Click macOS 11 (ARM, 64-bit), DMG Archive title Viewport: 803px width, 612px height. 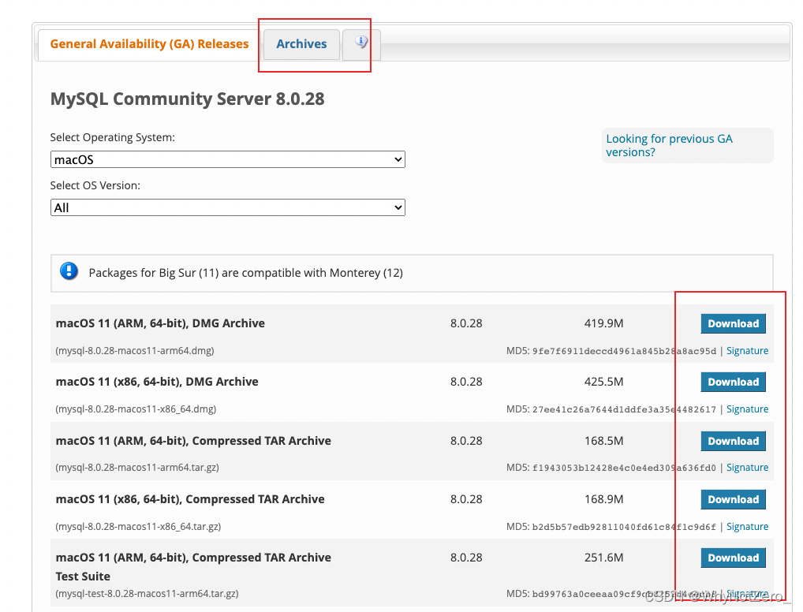pyautogui.click(x=160, y=323)
